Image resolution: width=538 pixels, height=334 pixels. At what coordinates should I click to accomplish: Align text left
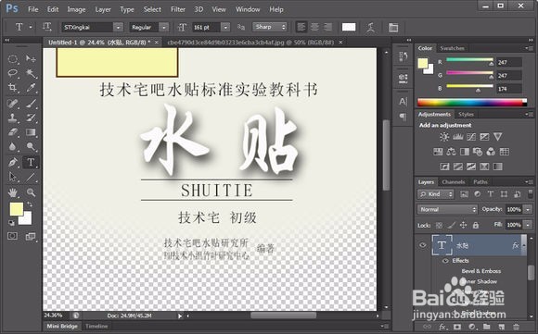click(301, 27)
